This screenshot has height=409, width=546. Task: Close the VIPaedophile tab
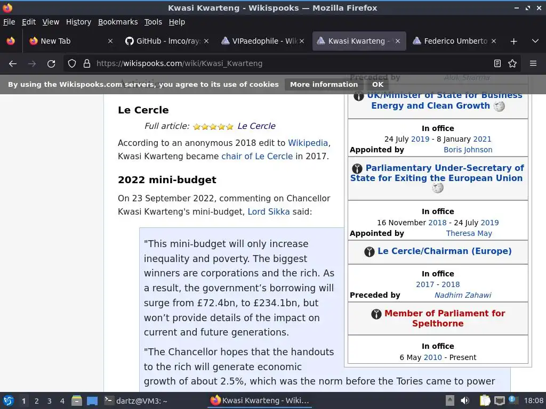pos(302,41)
